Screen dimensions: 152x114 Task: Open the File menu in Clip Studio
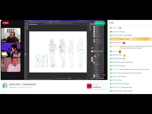point(35,21)
